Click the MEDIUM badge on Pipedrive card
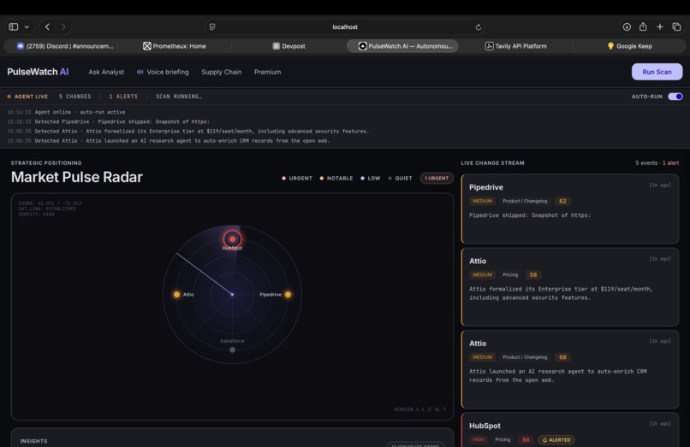690x447 pixels. (x=482, y=202)
